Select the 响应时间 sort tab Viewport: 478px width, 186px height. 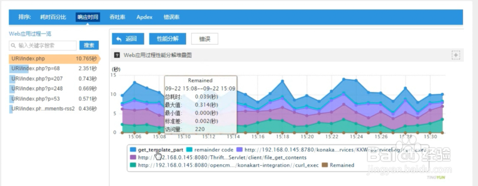88,17
